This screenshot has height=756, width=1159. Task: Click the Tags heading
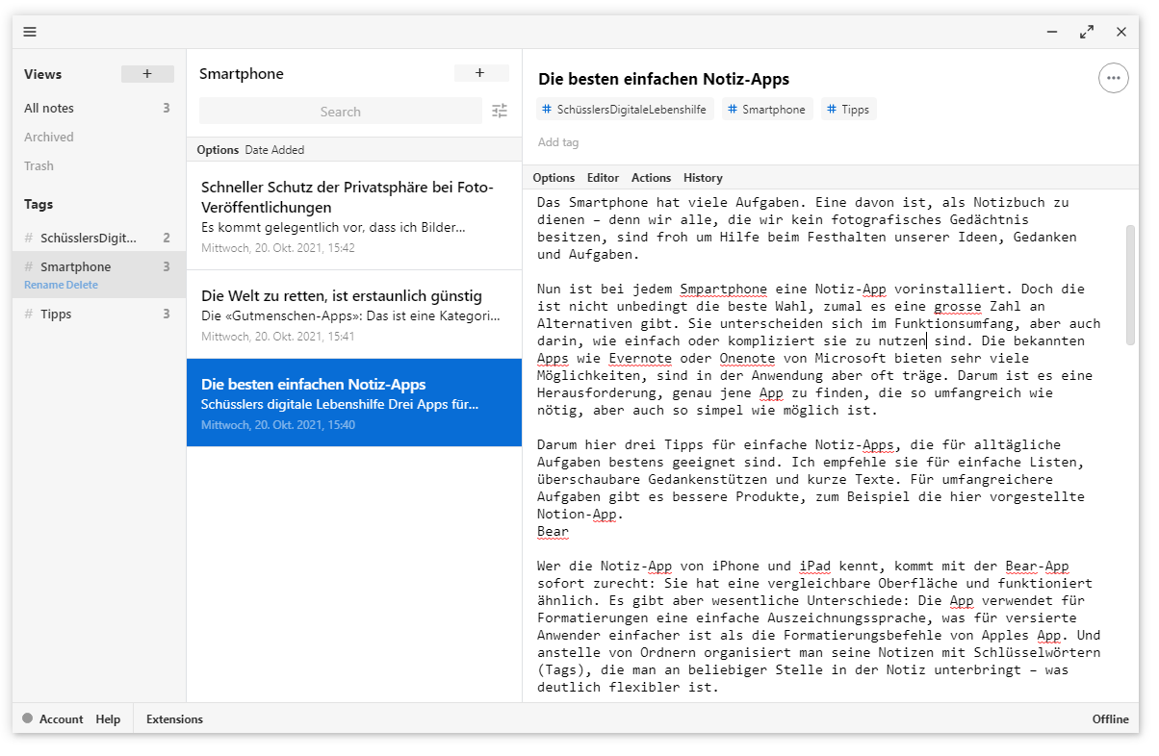coord(39,204)
